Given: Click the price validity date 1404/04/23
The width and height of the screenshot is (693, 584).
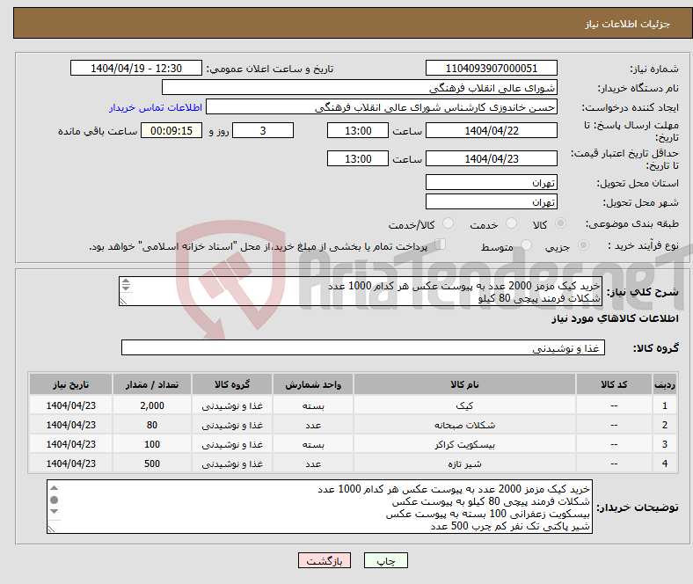Looking at the screenshot, I should (x=491, y=158).
